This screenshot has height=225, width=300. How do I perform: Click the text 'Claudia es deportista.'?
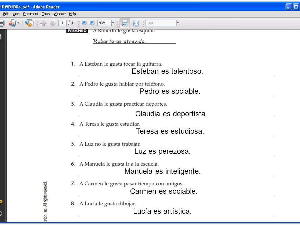click(171, 114)
